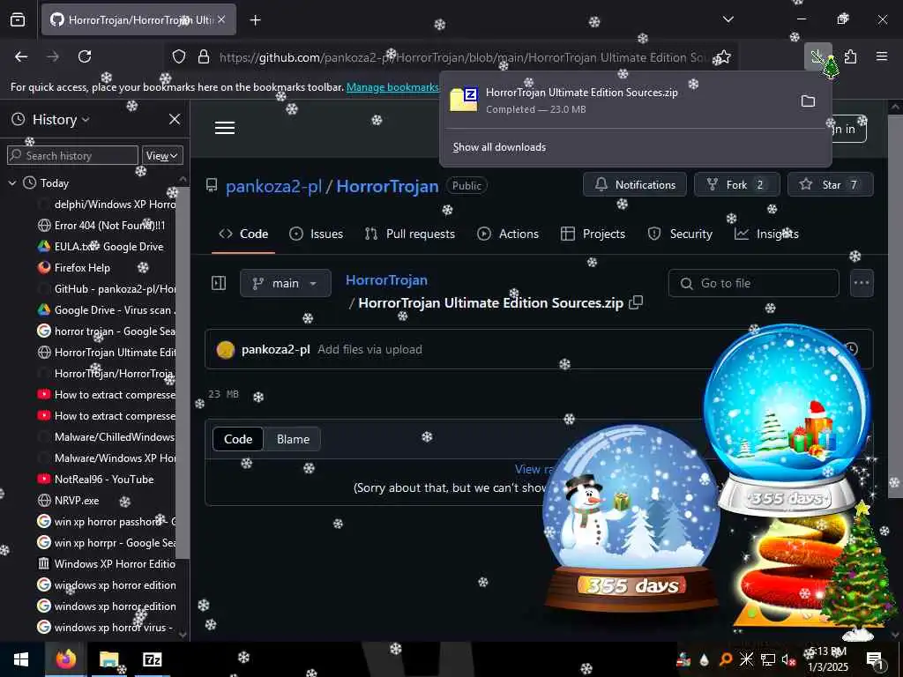
Task: Open the HorrorTrojan repository link in header
Action: point(388,187)
